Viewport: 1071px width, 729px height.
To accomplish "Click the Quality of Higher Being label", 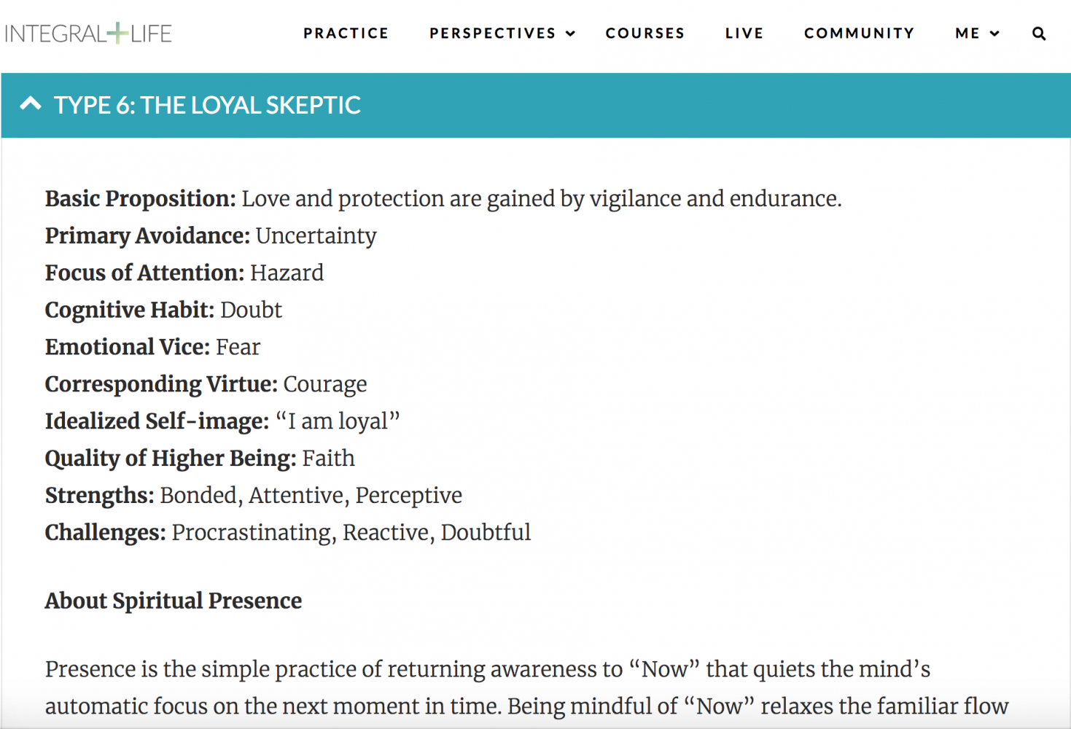I will 171,458.
